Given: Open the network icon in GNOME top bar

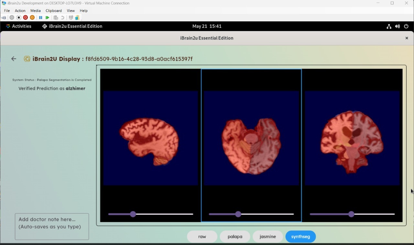Looking at the screenshot, I should 389,26.
